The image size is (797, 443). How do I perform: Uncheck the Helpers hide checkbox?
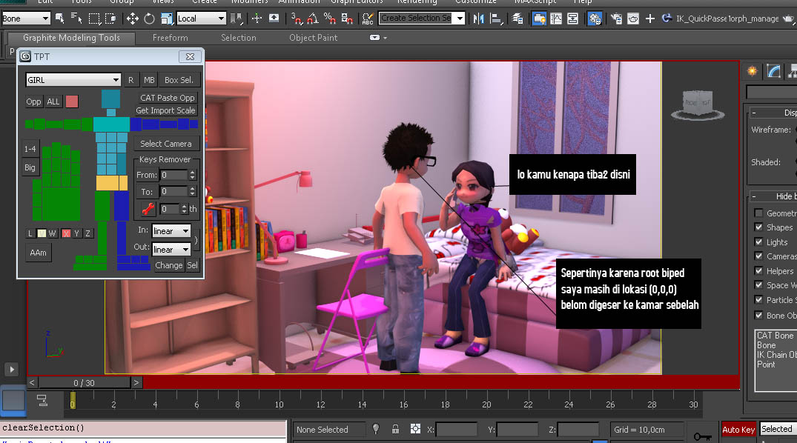click(x=758, y=271)
